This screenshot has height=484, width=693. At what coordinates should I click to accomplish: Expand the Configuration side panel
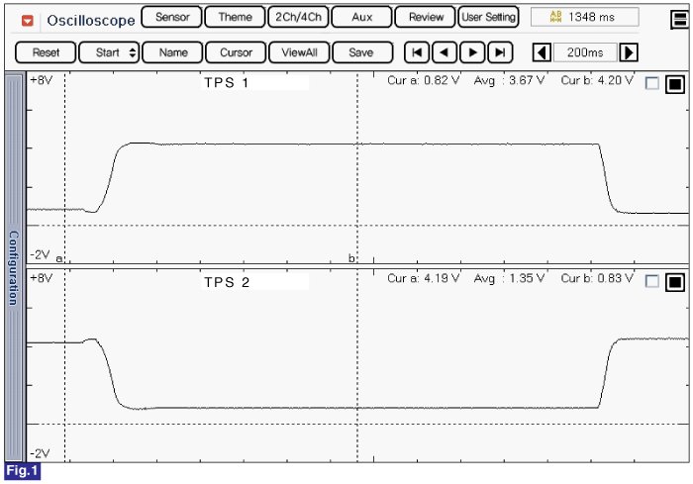(14, 267)
